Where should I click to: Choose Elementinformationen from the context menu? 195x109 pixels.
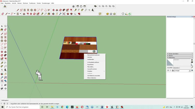pyautogui.click(x=93, y=55)
